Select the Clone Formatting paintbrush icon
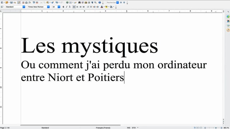This screenshot has width=230, height=129. 52,3
